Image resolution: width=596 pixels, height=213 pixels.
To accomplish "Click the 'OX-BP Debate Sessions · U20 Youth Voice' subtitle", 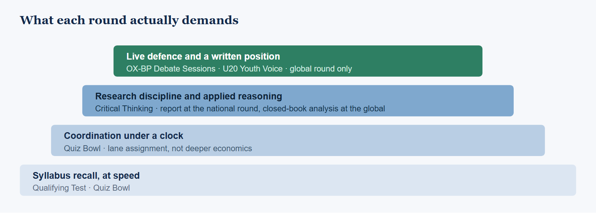I will 239,69.
